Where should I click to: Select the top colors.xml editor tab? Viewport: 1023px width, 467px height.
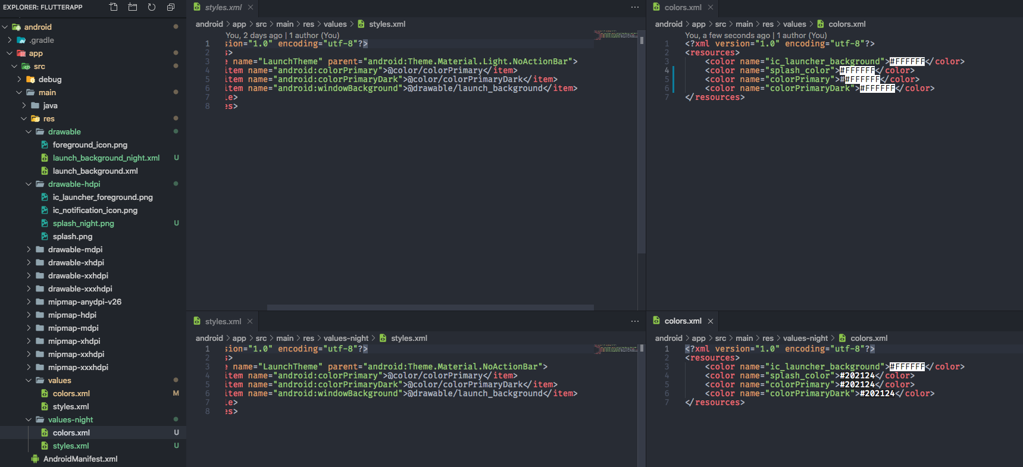tap(683, 7)
